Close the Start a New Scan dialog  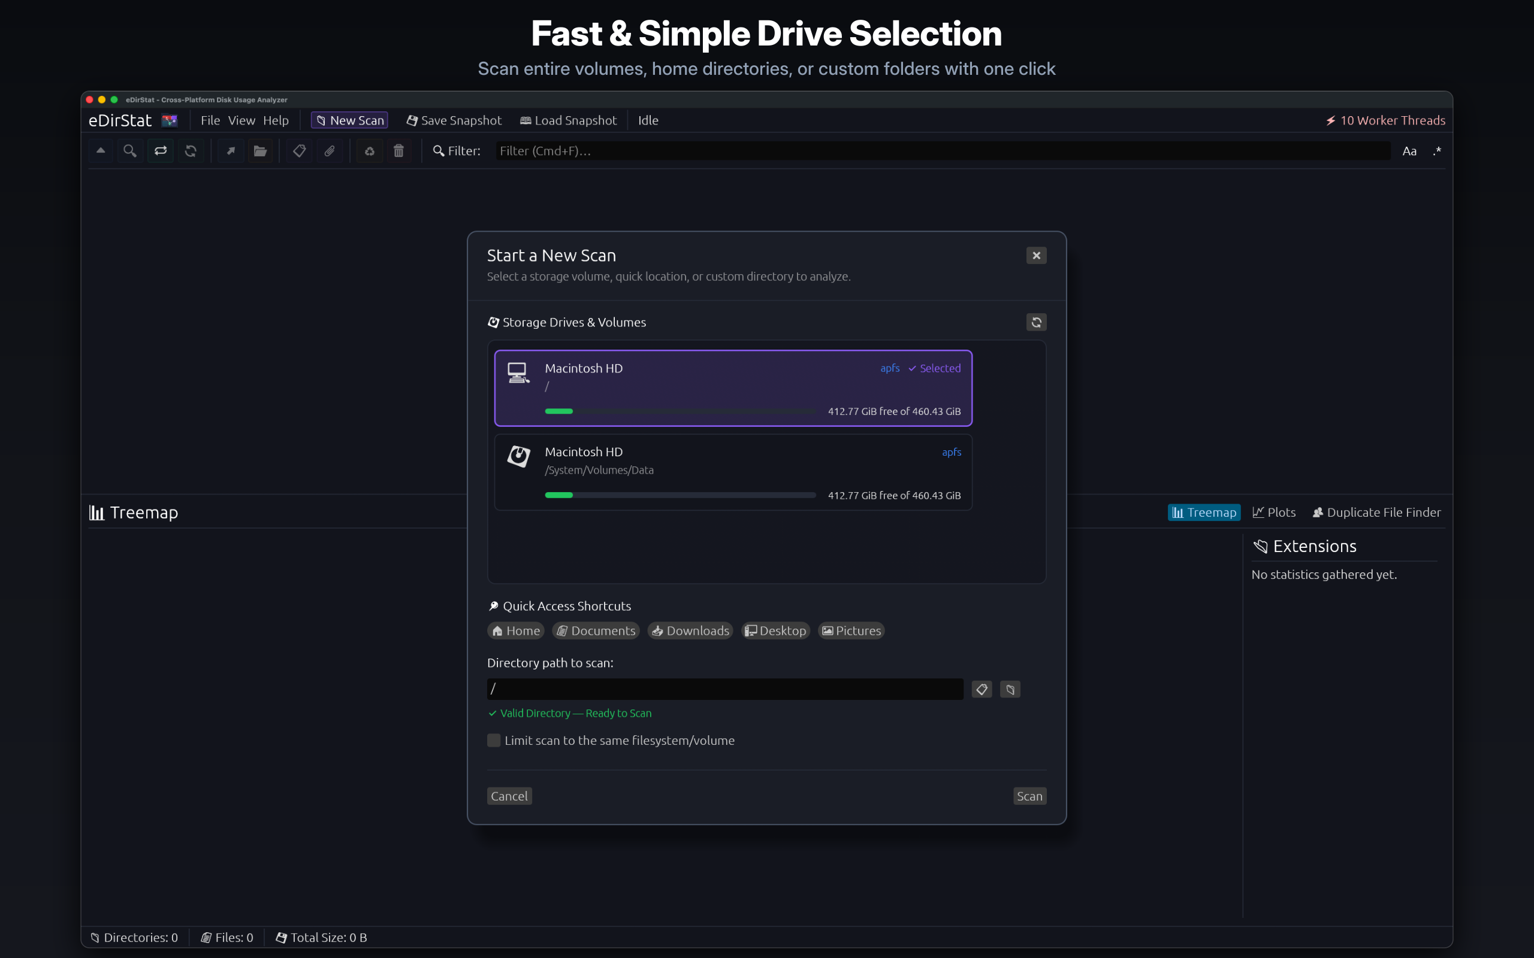pyautogui.click(x=1037, y=255)
